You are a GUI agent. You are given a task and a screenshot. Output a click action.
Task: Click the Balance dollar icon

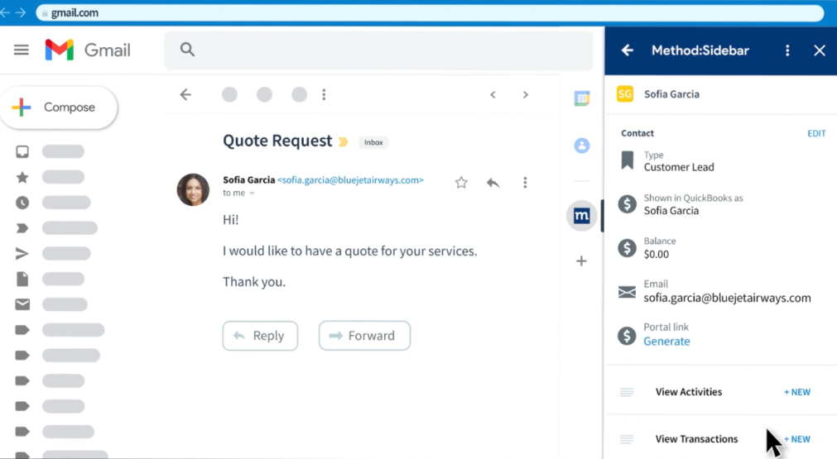[x=628, y=248]
